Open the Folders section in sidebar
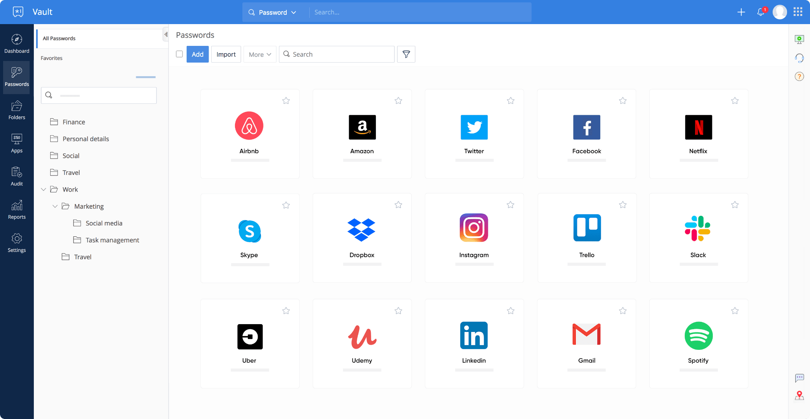This screenshot has width=810, height=419. [x=17, y=110]
